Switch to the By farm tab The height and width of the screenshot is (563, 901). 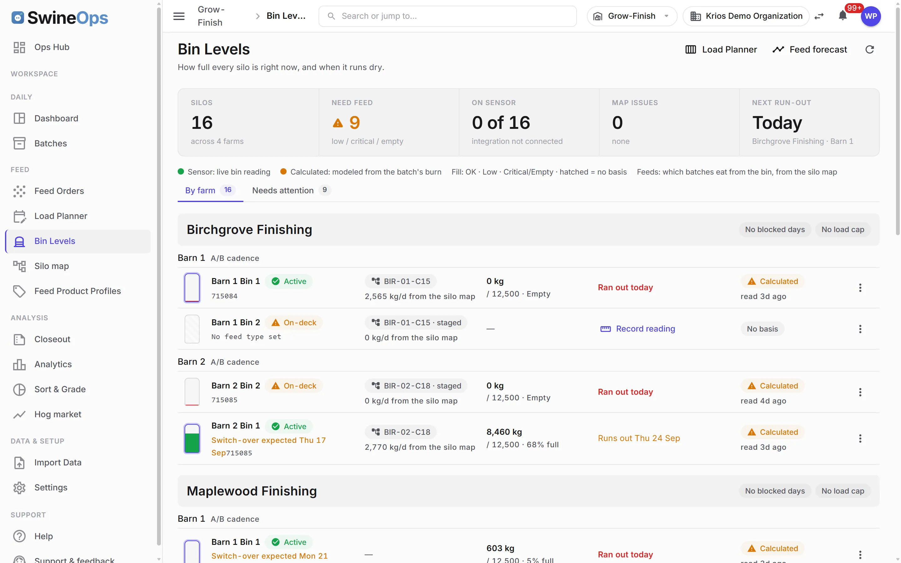point(210,190)
